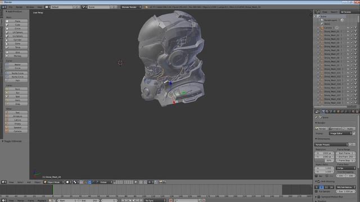This screenshot has width=360, height=202.
Task: Toggle visibility eye for Camera in outliner
Action: [348, 27]
